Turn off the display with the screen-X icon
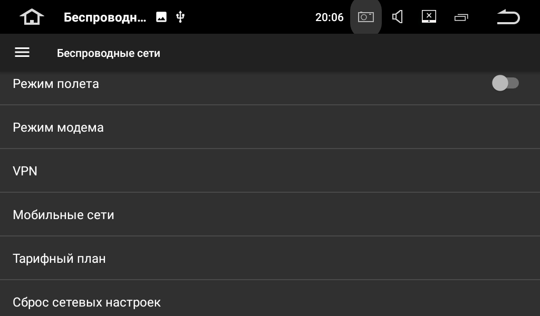 tap(429, 16)
